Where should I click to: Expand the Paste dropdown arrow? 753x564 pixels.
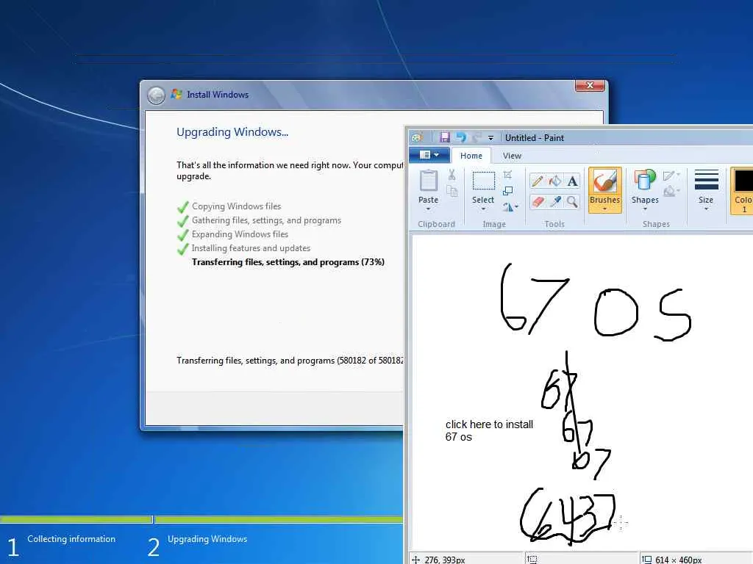click(429, 209)
